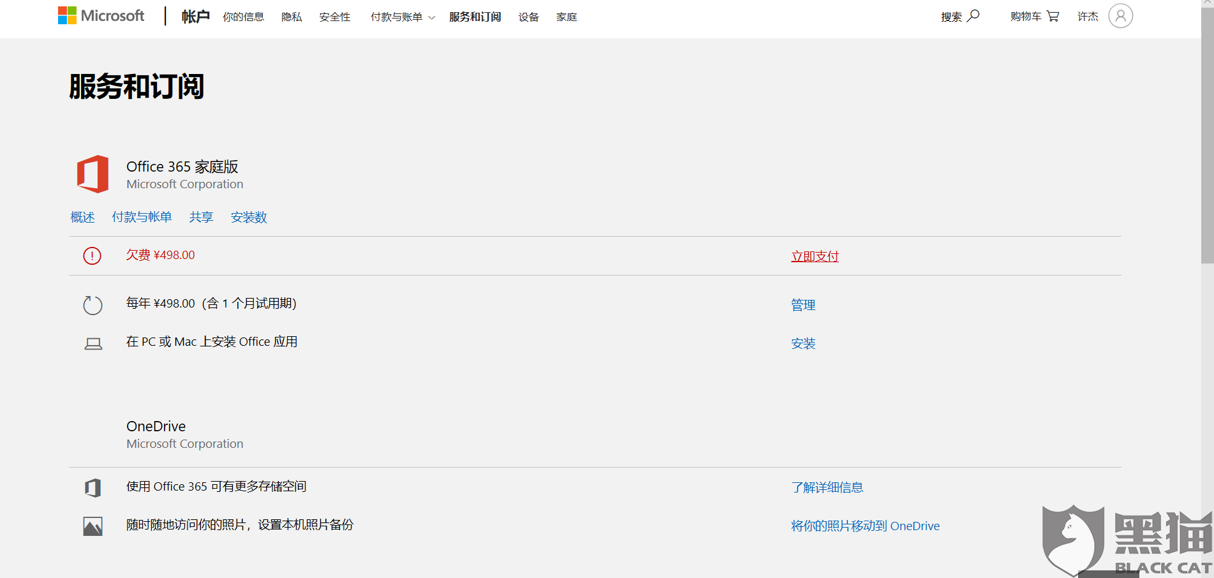Click the subscription renewal cycle icon
The height and width of the screenshot is (578, 1214).
(x=93, y=305)
